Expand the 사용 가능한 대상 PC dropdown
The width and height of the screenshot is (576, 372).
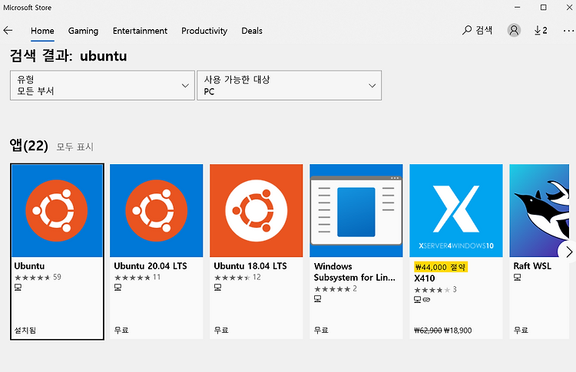pos(289,85)
